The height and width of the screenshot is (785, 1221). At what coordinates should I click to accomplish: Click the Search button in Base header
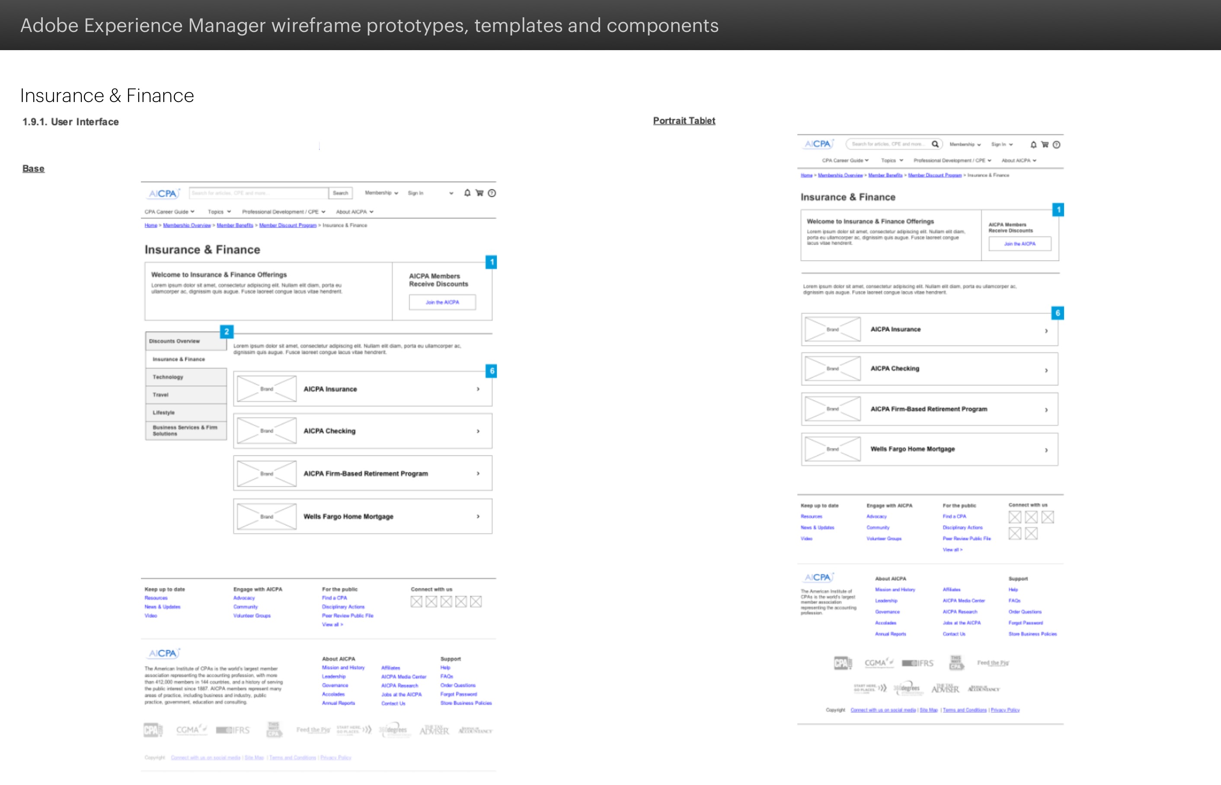pyautogui.click(x=340, y=193)
